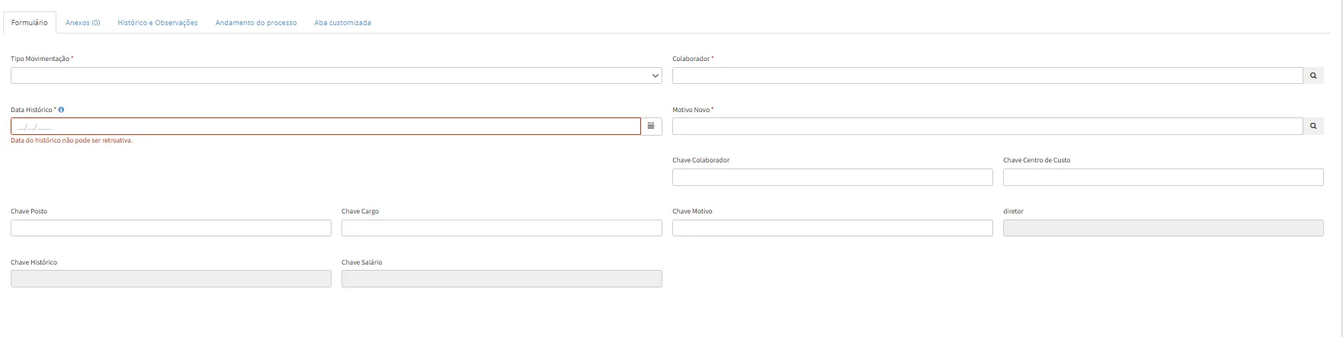Focus the Chave Motivo field
Screen dimensions: 1343x337
click(832, 228)
